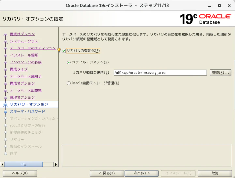Image resolution: width=235 pixels, height=178 pixels.
Task: Close the installer window
Action: point(229,6)
